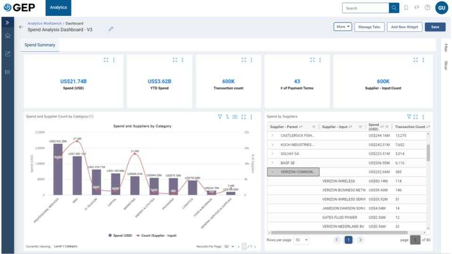
Task: Click suppliers table vertical scrollbar
Action: click(428, 152)
